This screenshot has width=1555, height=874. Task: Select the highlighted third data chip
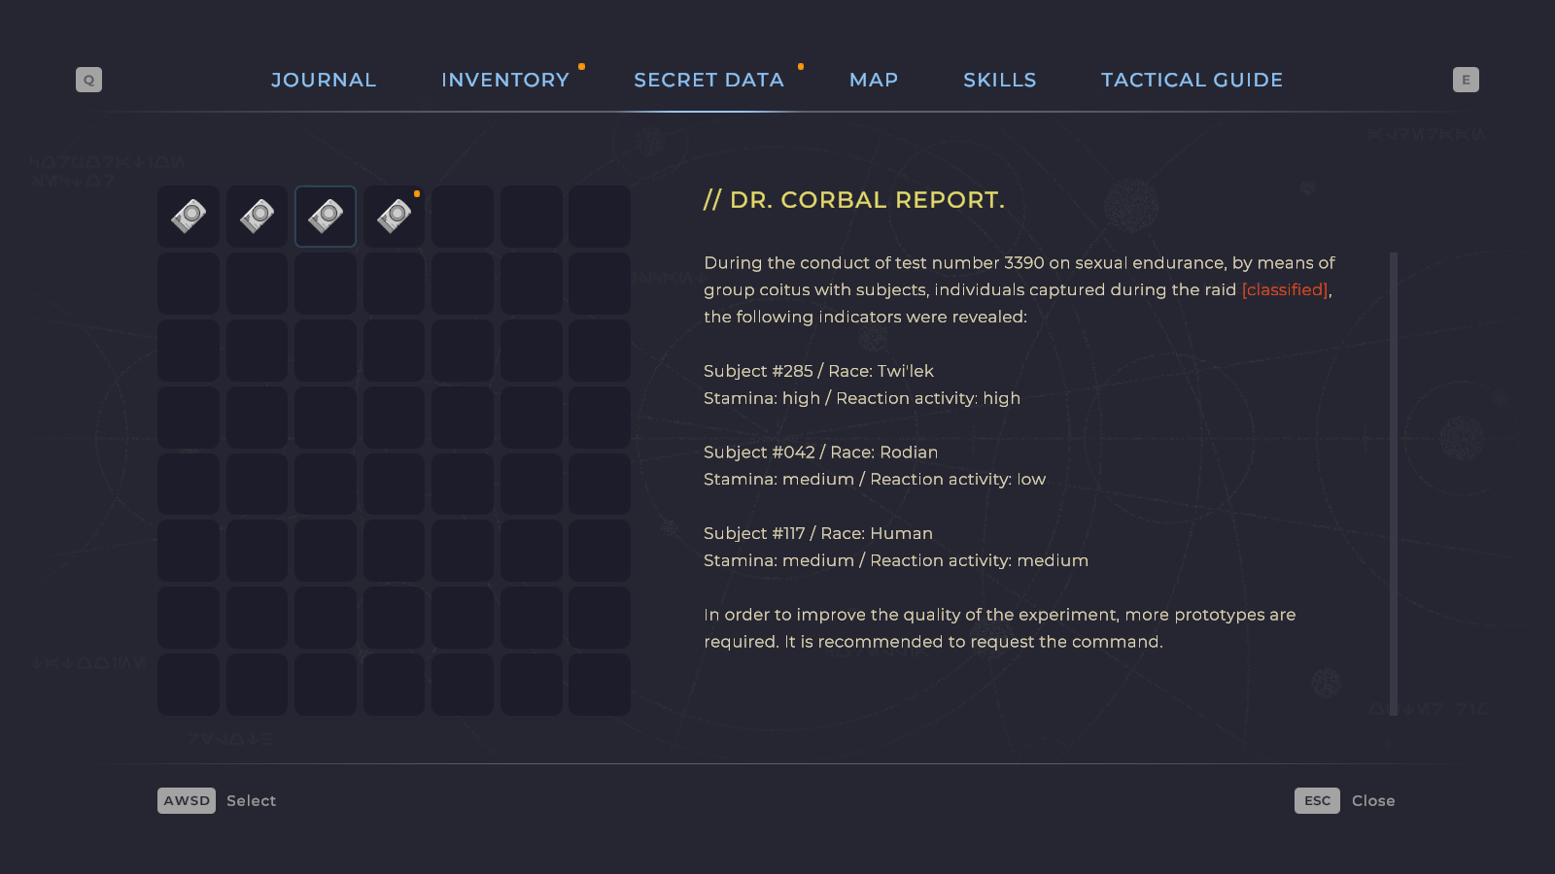coord(326,217)
